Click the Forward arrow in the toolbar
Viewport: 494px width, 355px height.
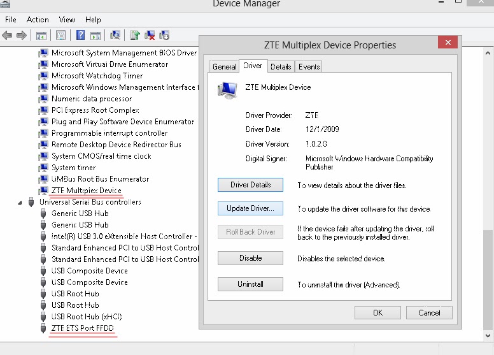tap(22, 35)
